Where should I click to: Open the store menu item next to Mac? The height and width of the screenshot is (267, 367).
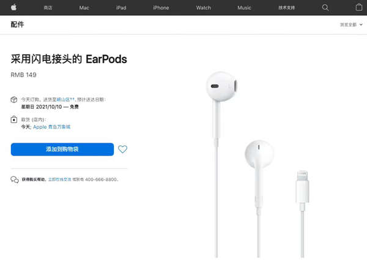[48, 8]
